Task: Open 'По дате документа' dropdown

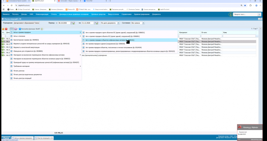Action: [x=118, y=23]
